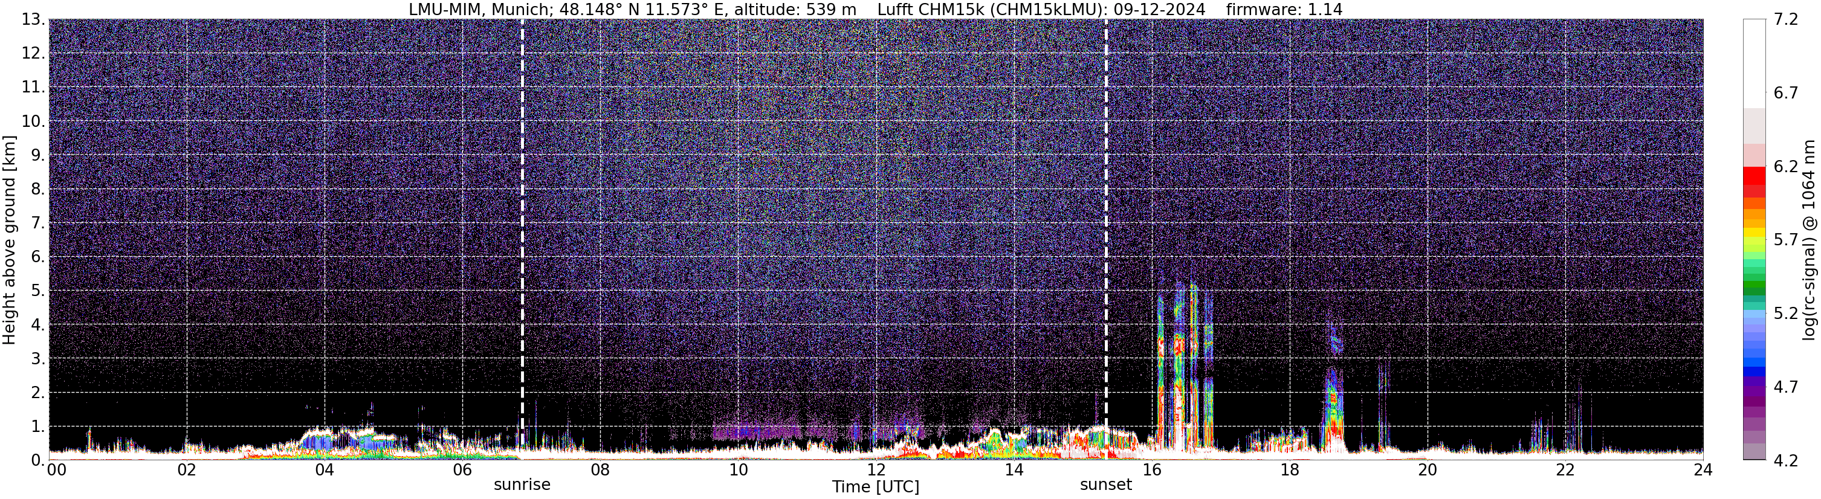Click the colorbar tick label 6.2
Image resolution: width=1821 pixels, height=499 pixels.
pyautogui.click(x=1786, y=167)
